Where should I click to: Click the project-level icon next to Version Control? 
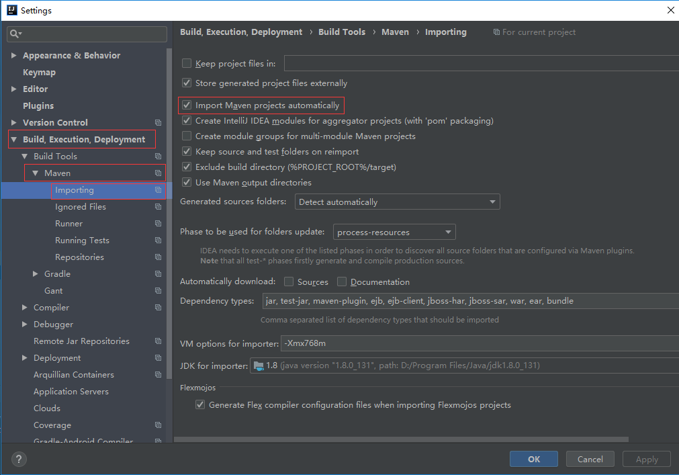point(158,122)
